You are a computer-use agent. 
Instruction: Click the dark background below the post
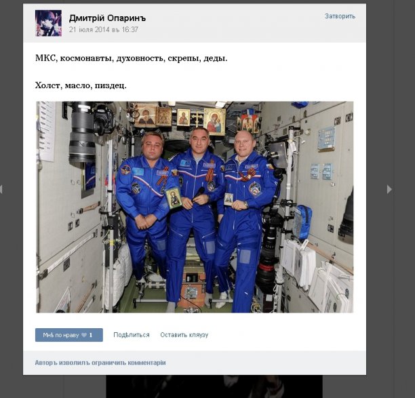pos(203,386)
